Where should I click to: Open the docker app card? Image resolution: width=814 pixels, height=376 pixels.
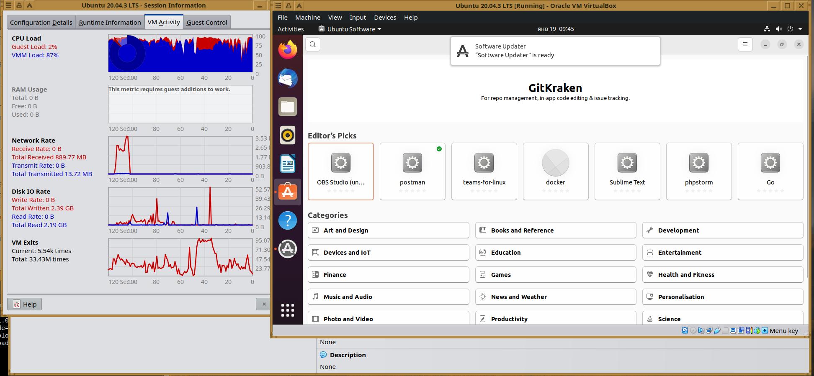pos(556,171)
